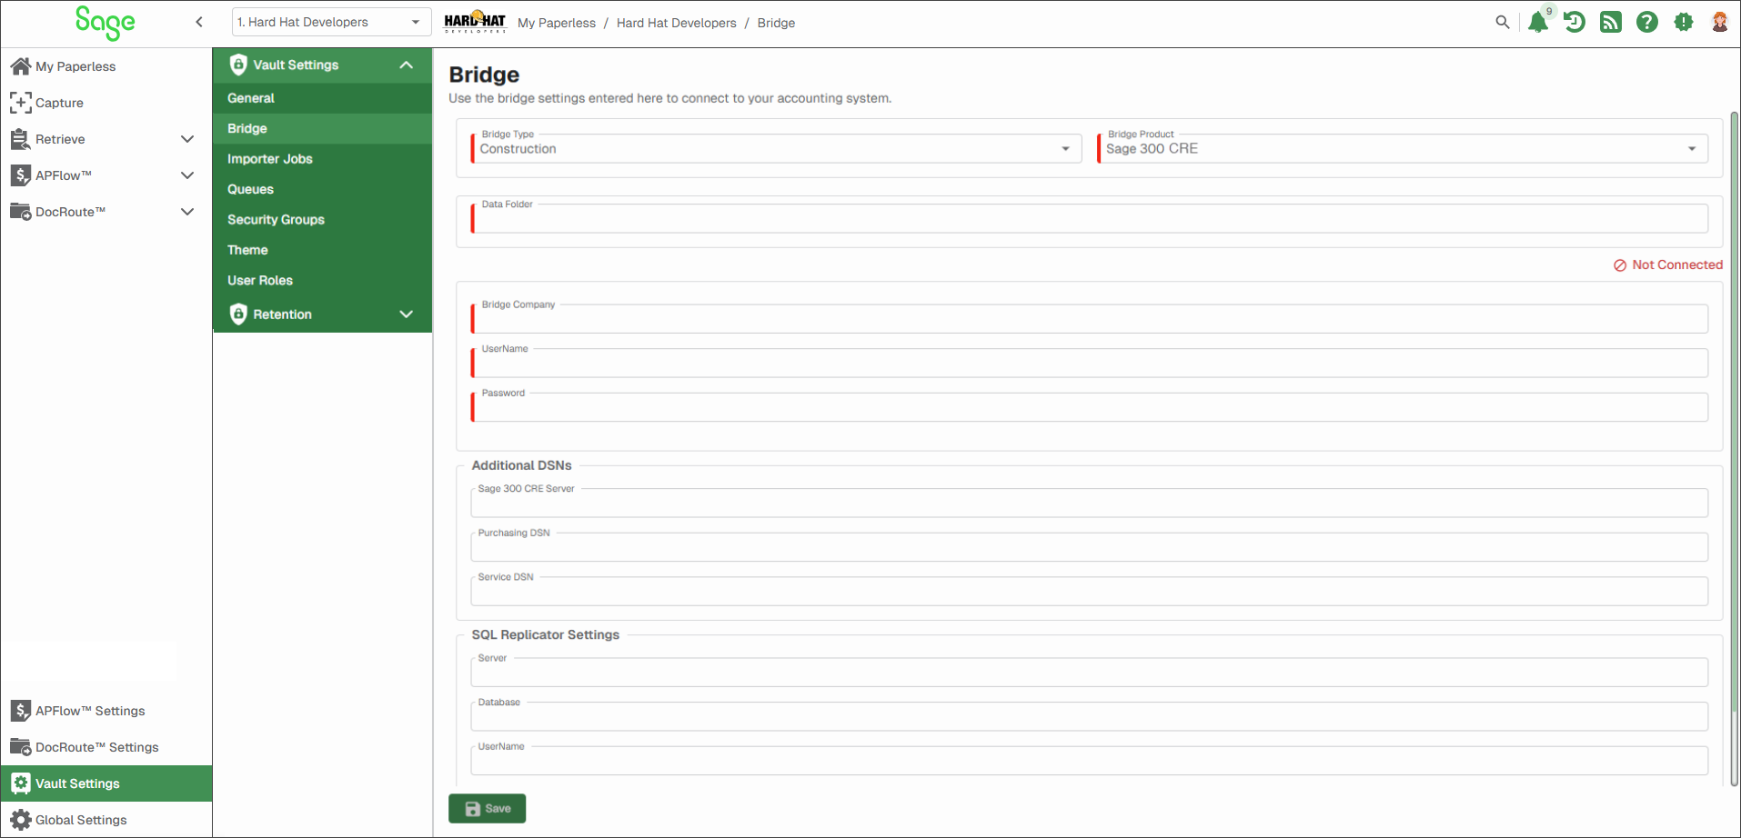
Task: Collapse the sidebar with the left chevron
Action: pyautogui.click(x=199, y=22)
